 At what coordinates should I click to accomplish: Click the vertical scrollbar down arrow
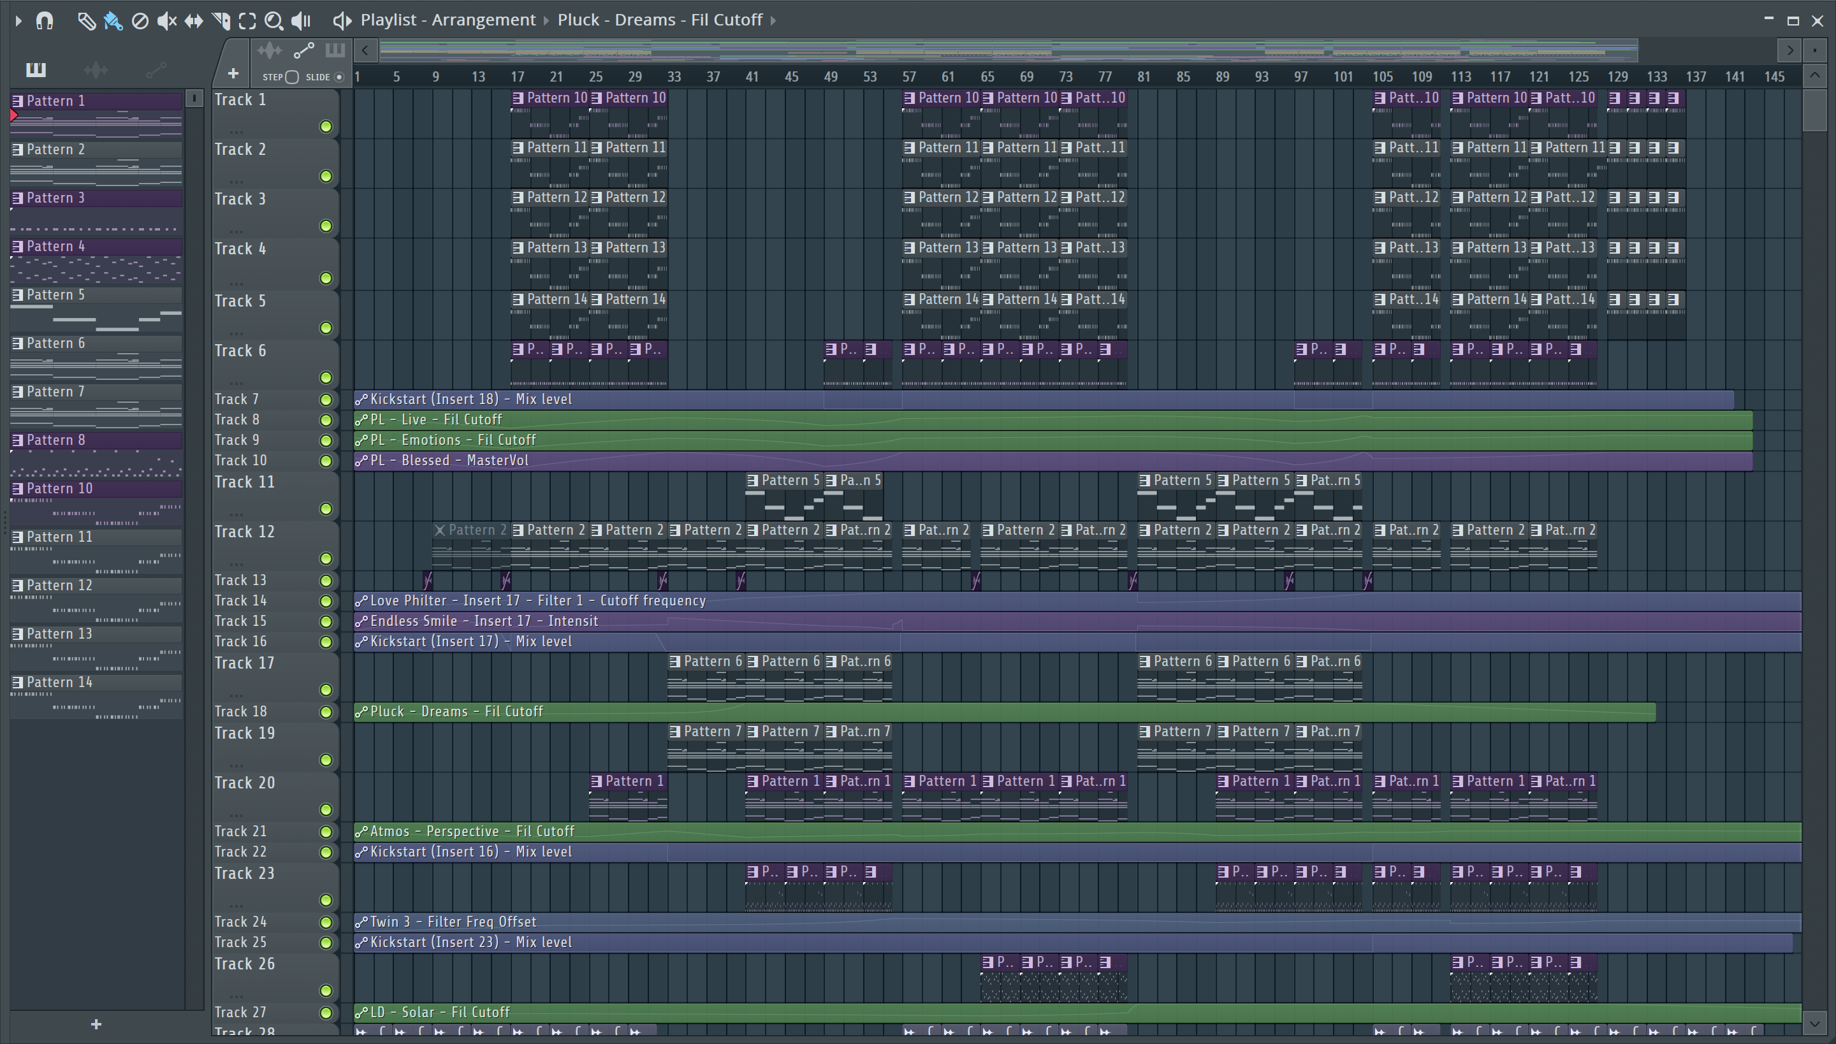point(1814,1023)
